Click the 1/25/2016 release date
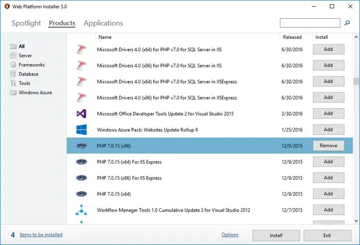 292,130
